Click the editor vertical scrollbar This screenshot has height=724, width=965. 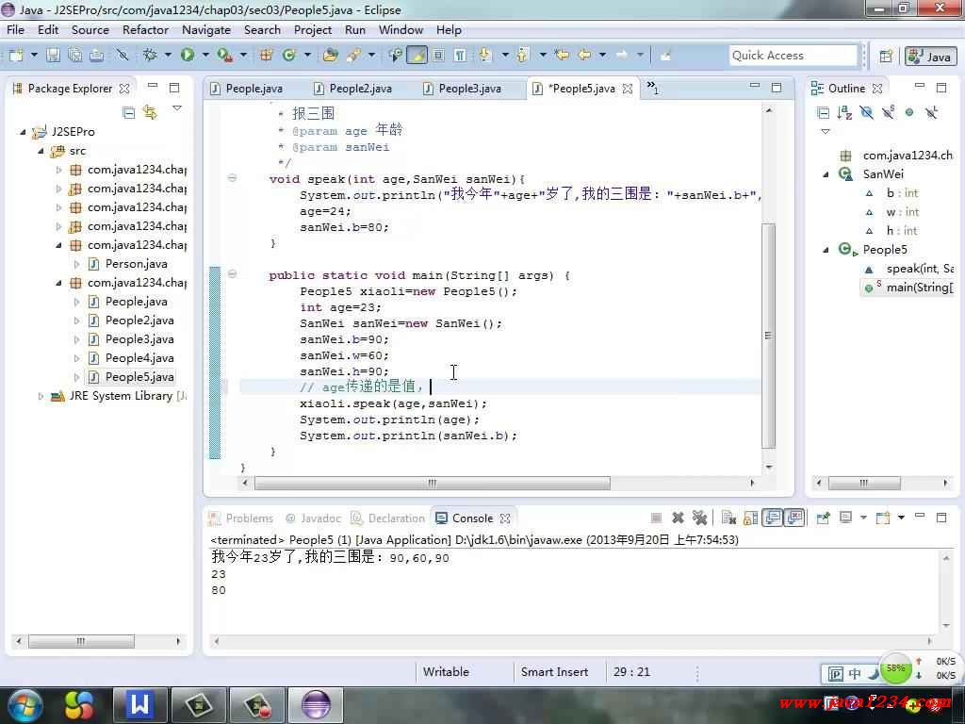[769, 337]
